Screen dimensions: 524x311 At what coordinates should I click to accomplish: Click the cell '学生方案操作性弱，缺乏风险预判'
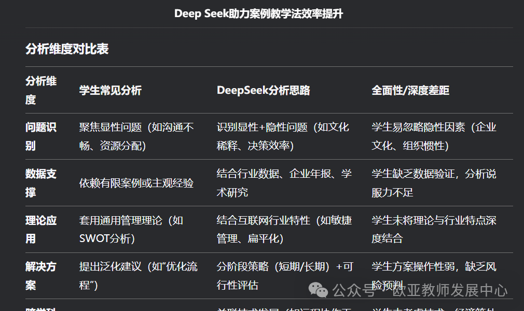434,276
